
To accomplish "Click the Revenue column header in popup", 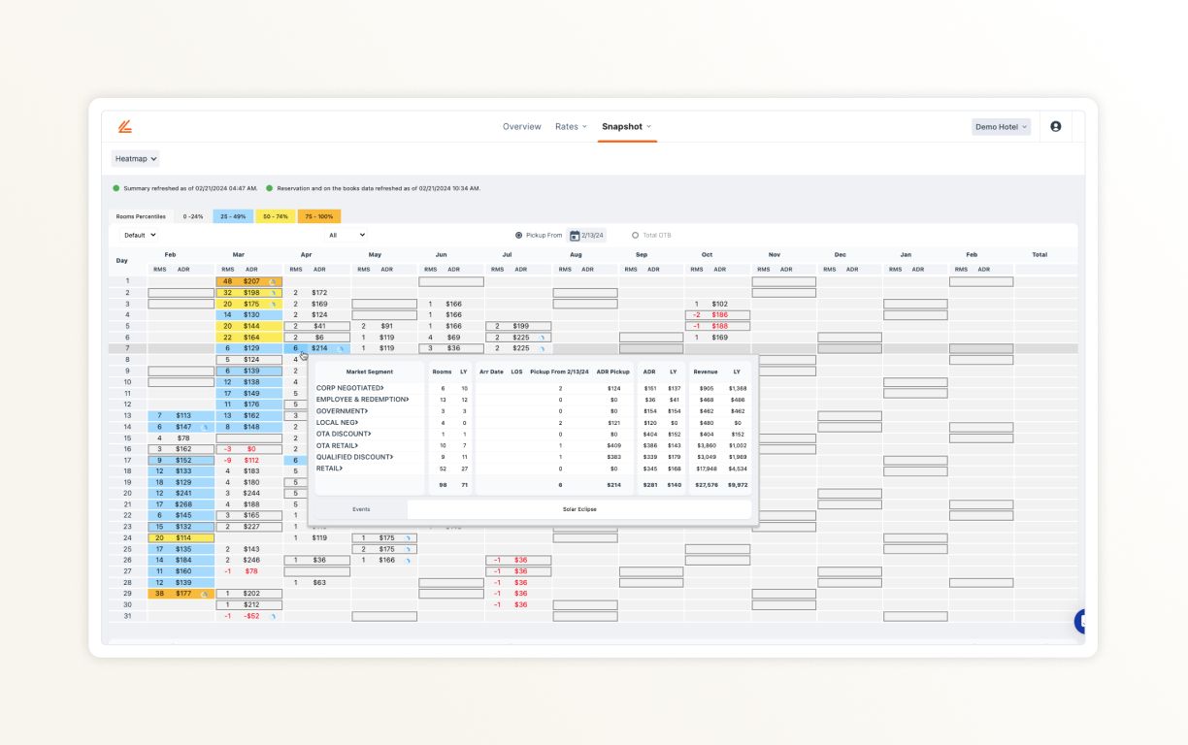I will [x=706, y=372].
